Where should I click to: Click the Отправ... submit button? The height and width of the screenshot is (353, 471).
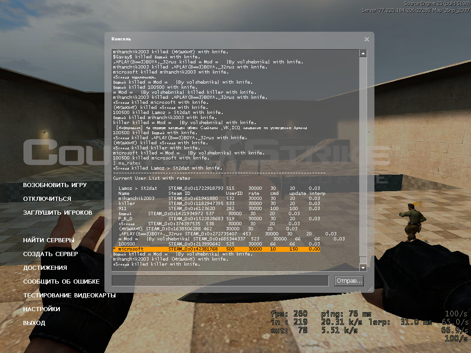tap(349, 281)
